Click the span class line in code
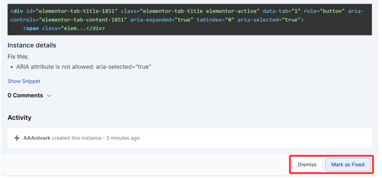Screen dimensions: 382x178 63,28
